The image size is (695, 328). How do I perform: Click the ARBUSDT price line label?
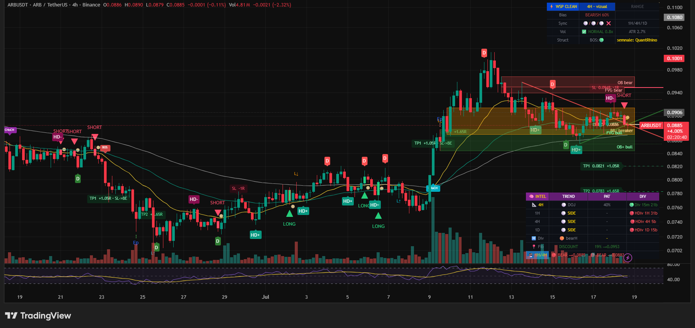pos(651,126)
